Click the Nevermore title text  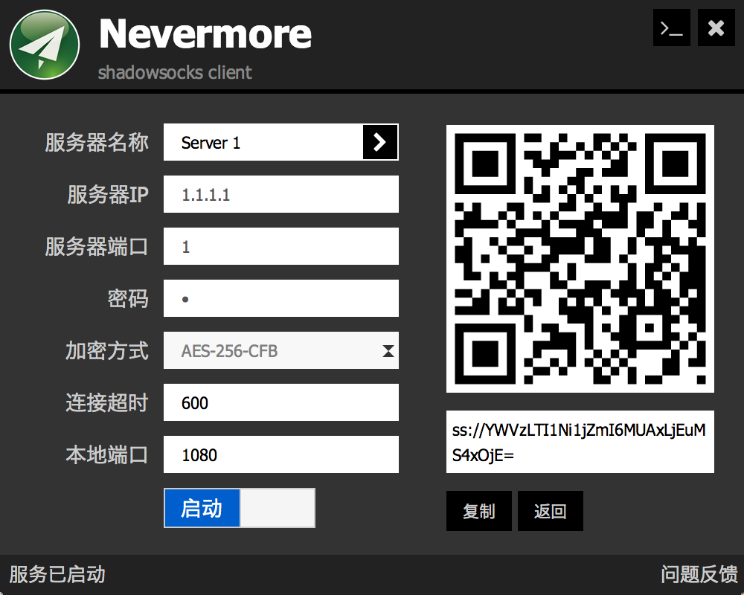pos(205,33)
